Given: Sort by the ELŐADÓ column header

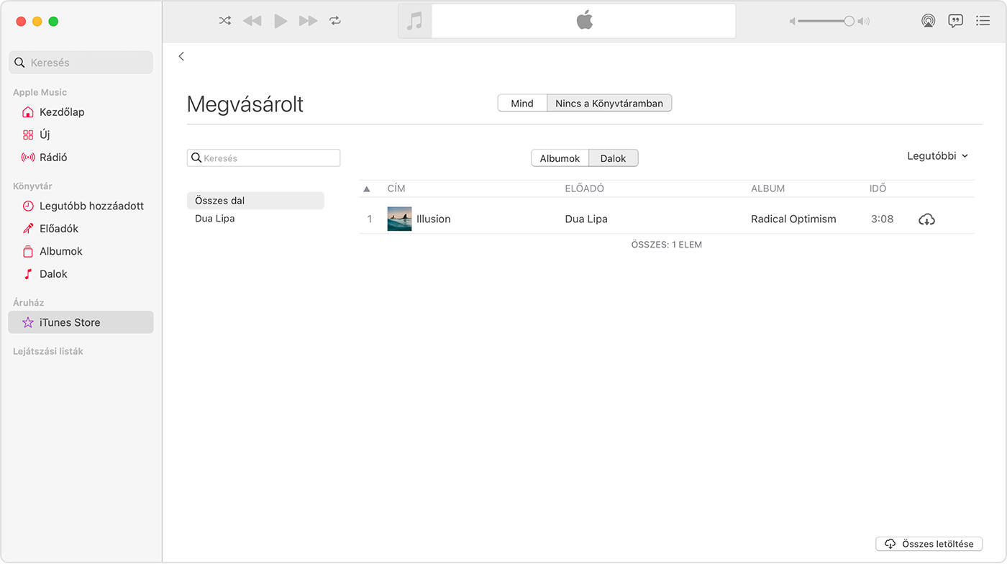Looking at the screenshot, I should 585,188.
